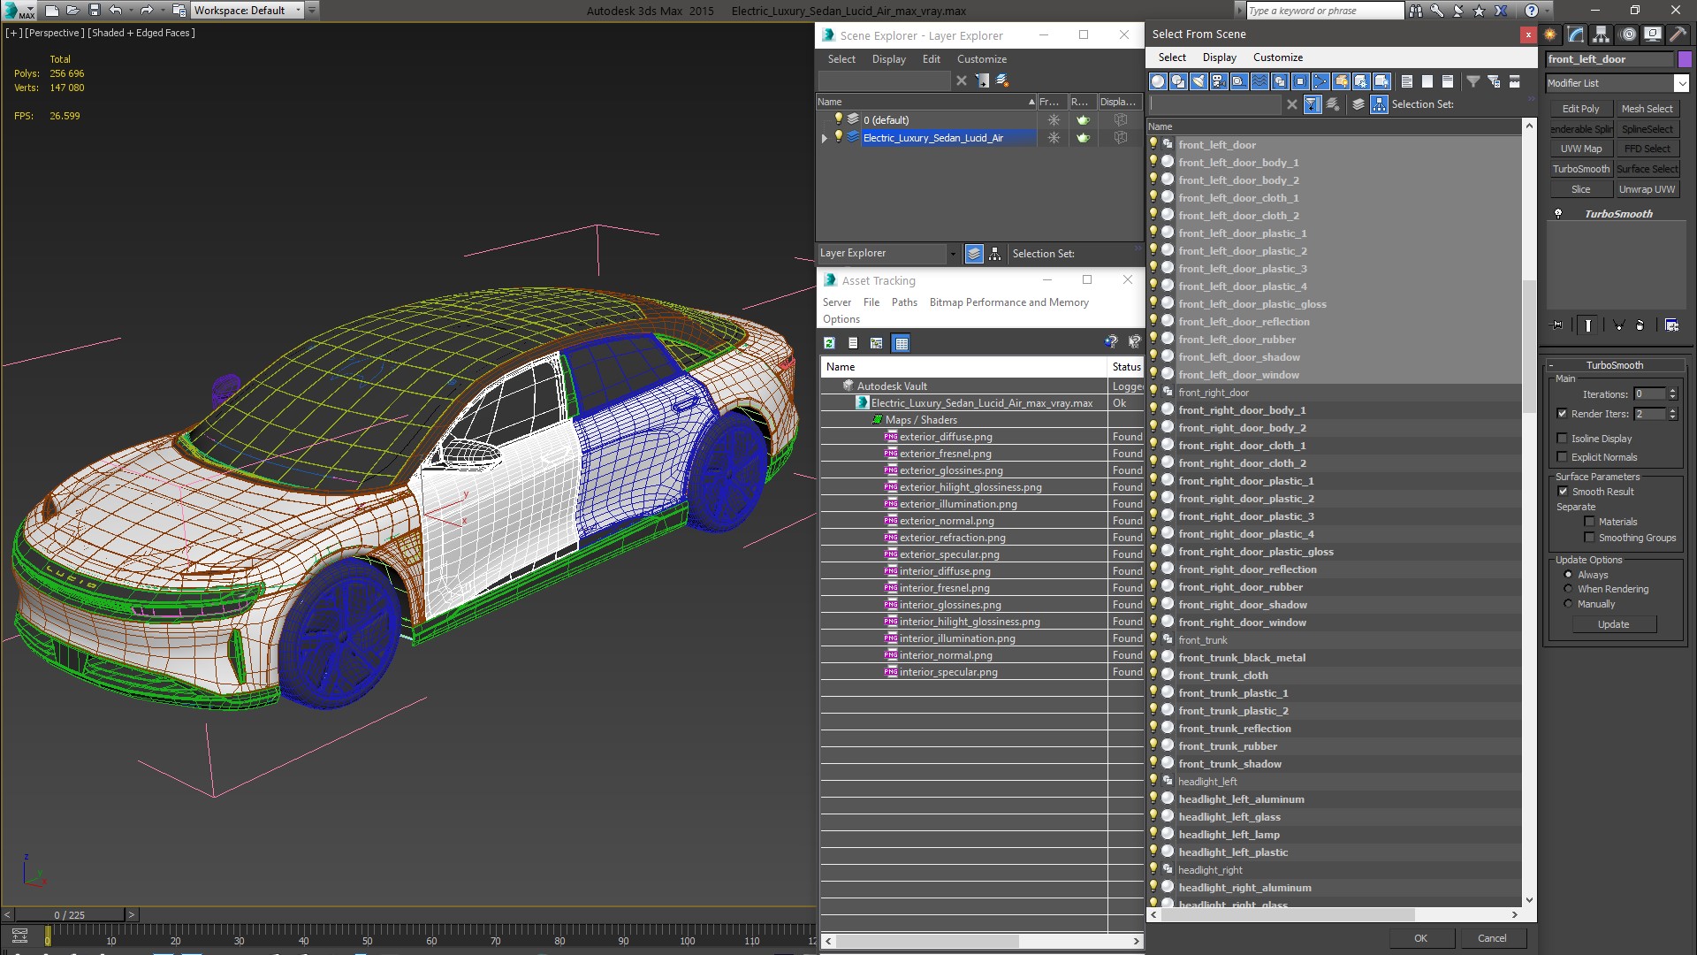Toggle TurboSmooth modifier lightbulb in stack
Viewport: 1697px width, 955px height.
[x=1558, y=214]
